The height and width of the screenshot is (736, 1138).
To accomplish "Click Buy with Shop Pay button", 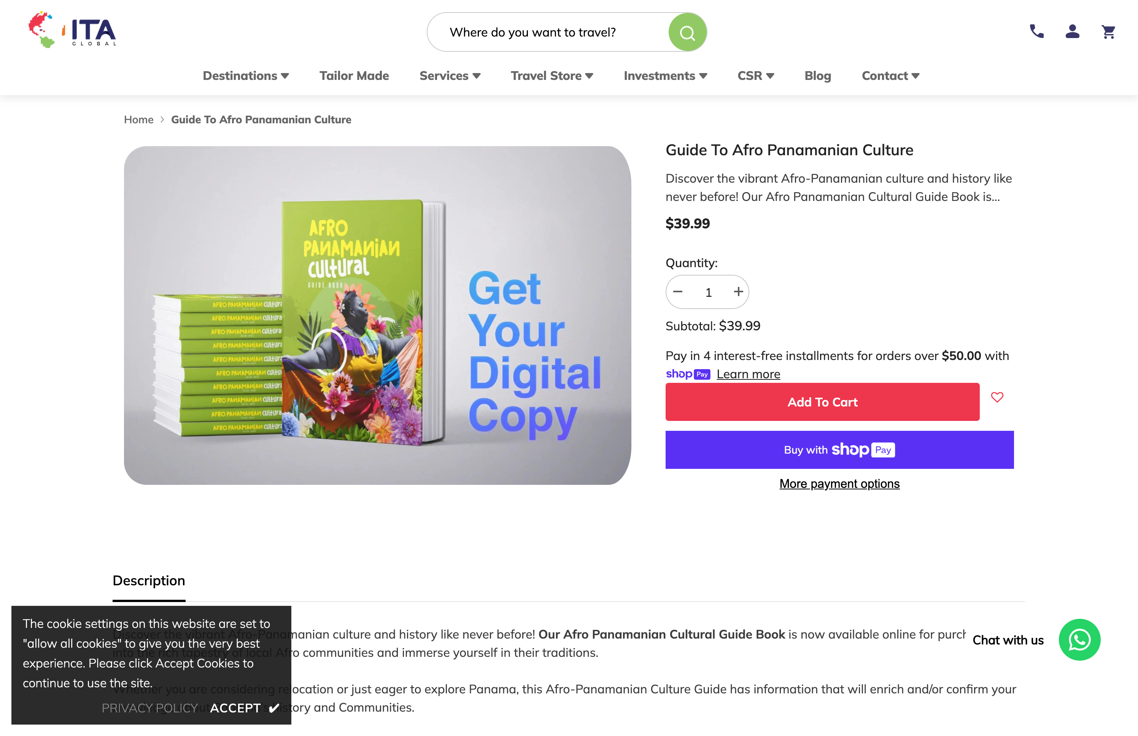I will [839, 450].
